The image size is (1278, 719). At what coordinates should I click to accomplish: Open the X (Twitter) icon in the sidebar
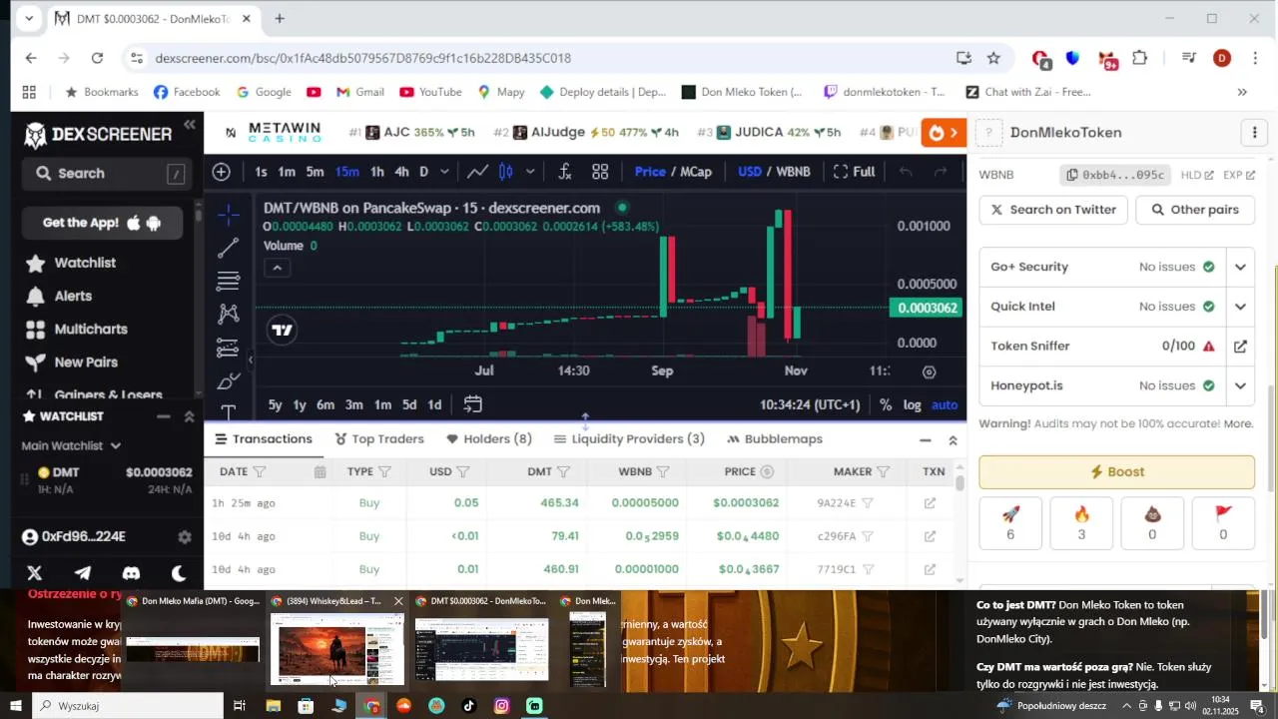[x=35, y=573]
